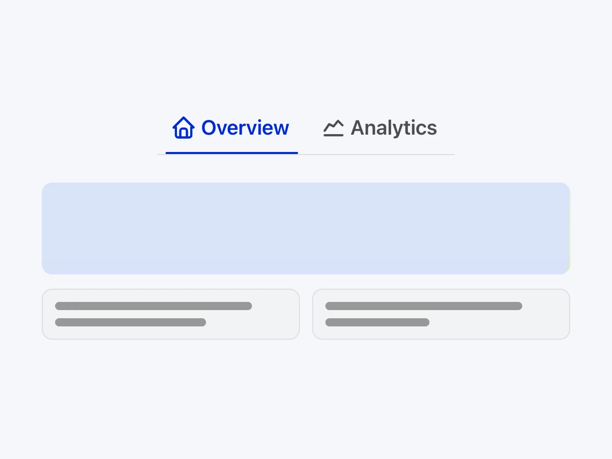Click the first line of the bottom-left card
The width and height of the screenshot is (612, 459).
(x=153, y=306)
